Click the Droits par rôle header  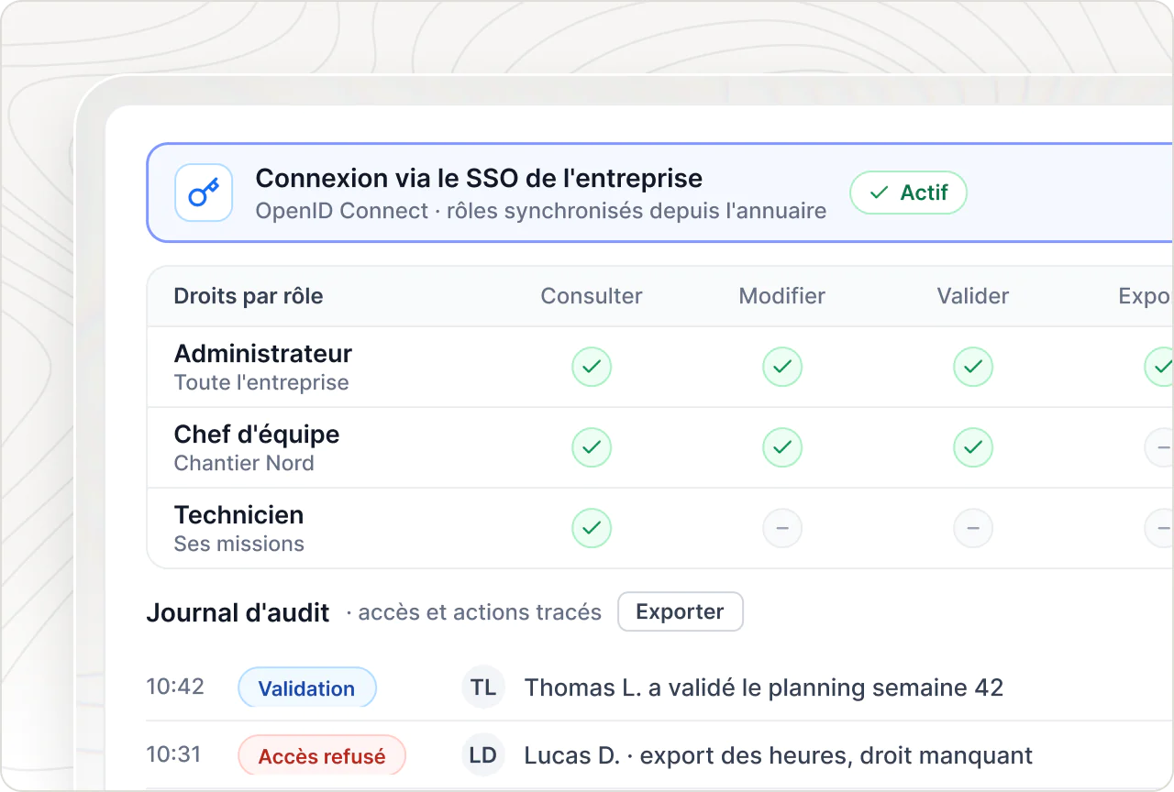[x=249, y=296]
